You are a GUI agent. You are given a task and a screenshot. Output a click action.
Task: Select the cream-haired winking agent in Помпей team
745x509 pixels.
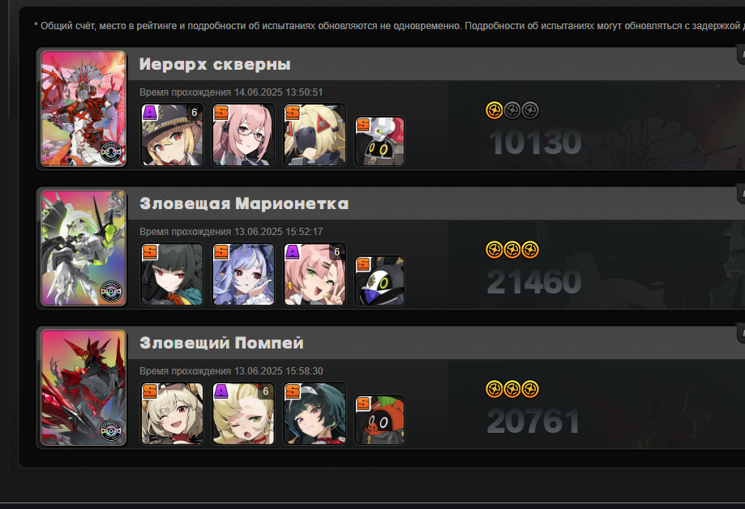172,413
